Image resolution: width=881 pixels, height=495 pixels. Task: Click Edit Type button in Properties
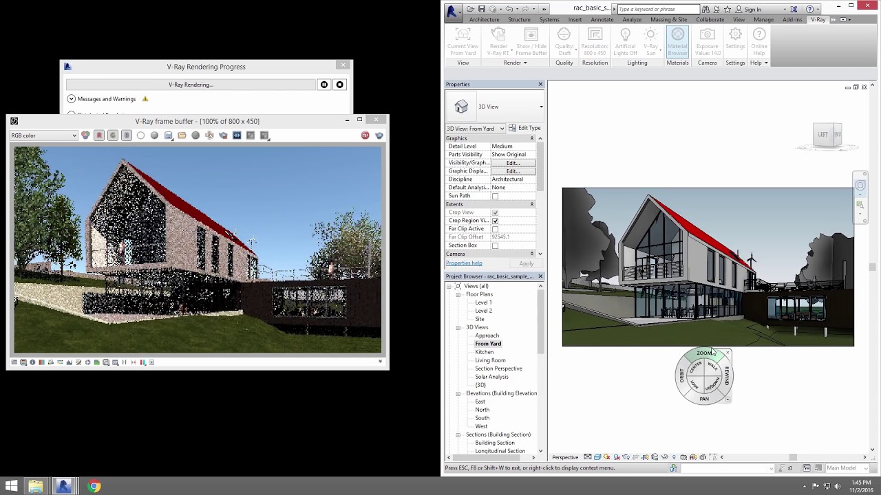[x=524, y=128]
